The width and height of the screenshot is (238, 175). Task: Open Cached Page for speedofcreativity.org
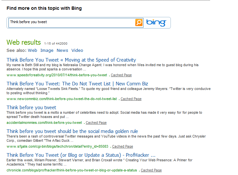click(121, 75)
